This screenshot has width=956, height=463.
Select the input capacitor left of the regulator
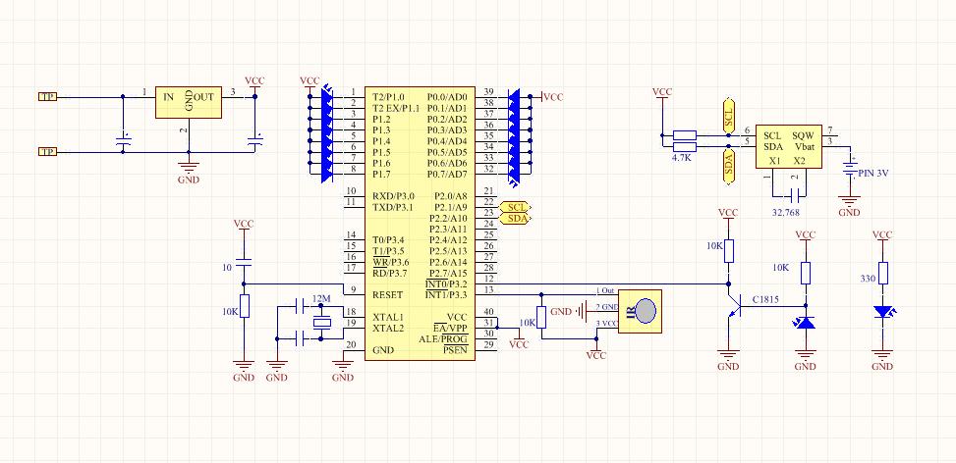click(x=123, y=141)
